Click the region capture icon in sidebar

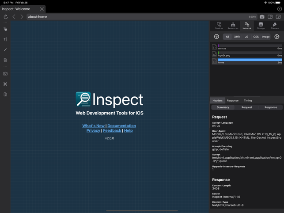tap(5, 84)
